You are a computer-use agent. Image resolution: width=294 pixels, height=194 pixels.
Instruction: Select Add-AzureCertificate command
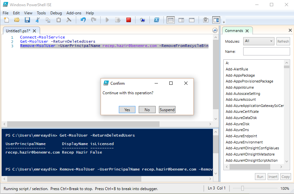[x=242, y=112]
